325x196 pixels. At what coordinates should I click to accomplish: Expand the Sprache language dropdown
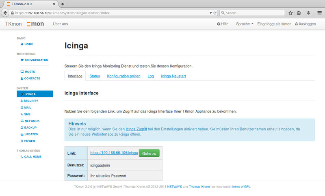[x=245, y=24]
